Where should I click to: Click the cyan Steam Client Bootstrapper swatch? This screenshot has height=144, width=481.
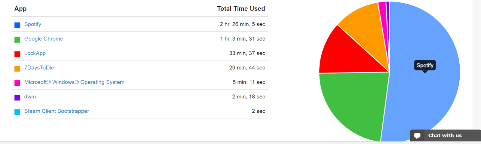(x=17, y=112)
